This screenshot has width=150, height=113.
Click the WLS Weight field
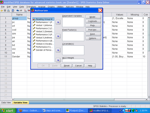pos(73,60)
